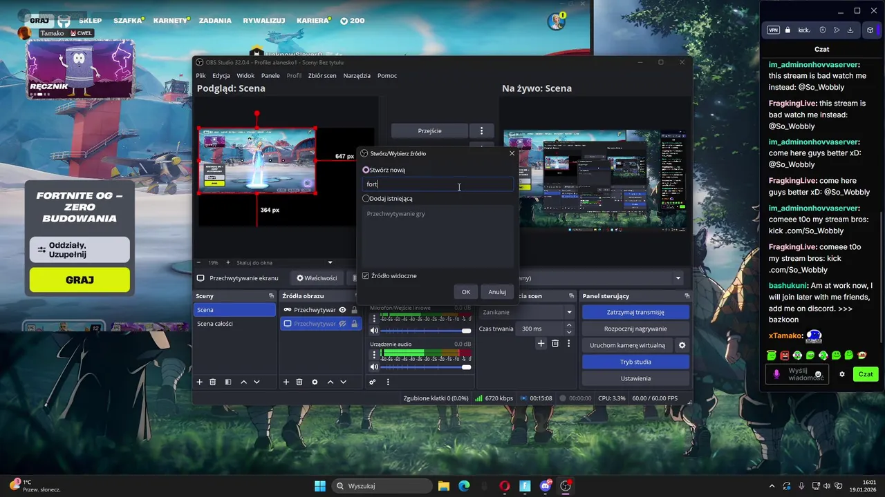Image resolution: width=885 pixels, height=497 pixels.
Task: Move source up in Źródła obrazu toolbar
Action: pyautogui.click(x=330, y=382)
